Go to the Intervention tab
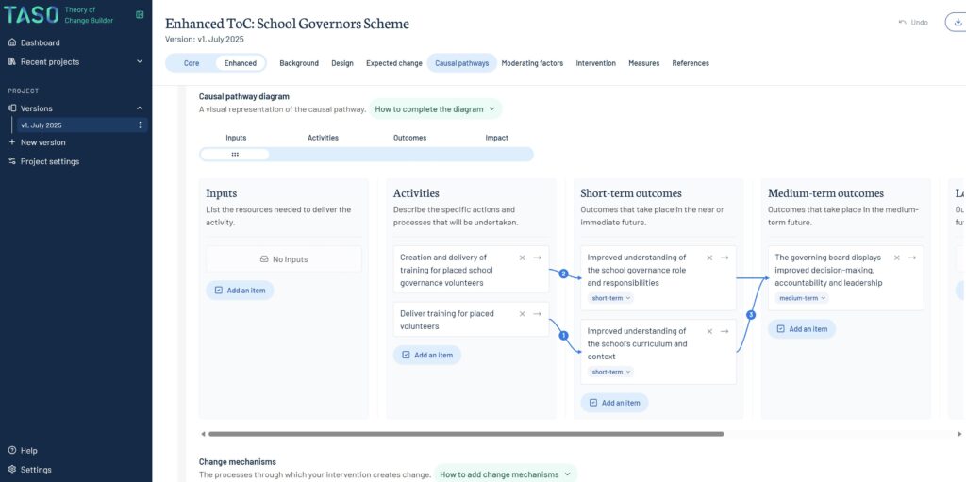 pos(595,63)
